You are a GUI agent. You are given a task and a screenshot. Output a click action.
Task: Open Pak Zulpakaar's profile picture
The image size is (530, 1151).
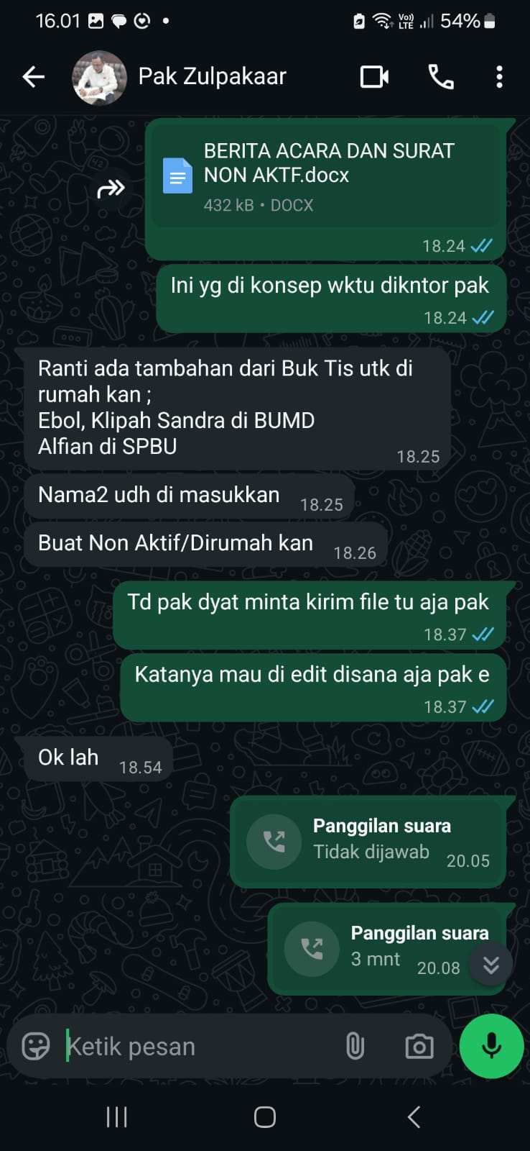pyautogui.click(x=100, y=77)
